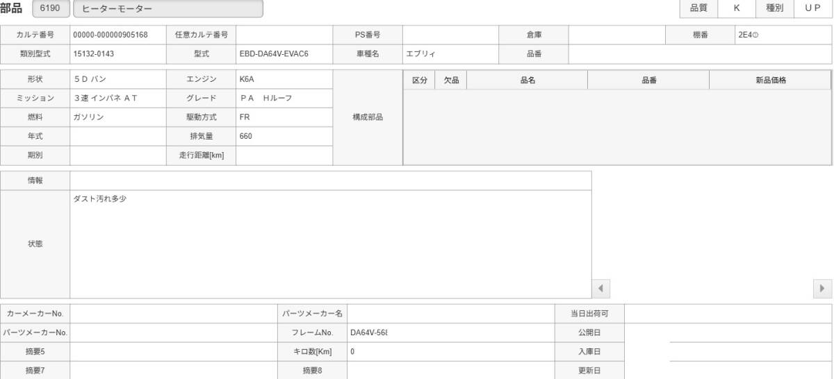Click the empty 摘要5 field
Image resolution: width=834 pixels, height=379 pixels.
pyautogui.click(x=173, y=351)
